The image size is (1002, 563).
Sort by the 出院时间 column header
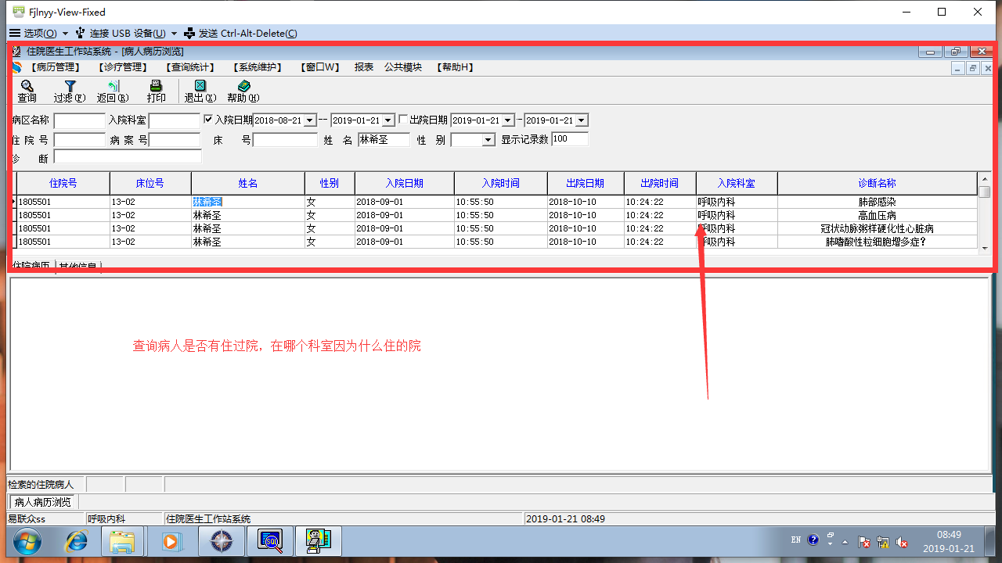point(660,183)
